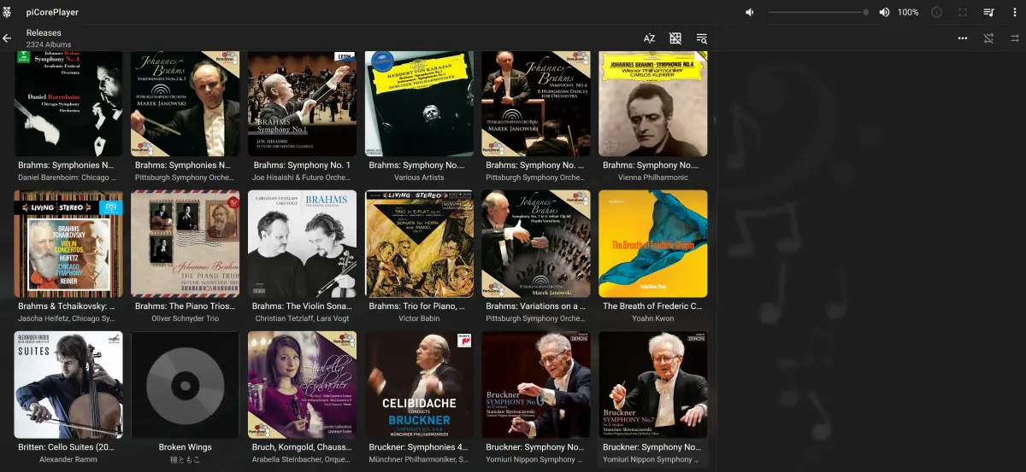Viewport: 1026px width, 472px height.
Task: Open Britten Cello Suites album cover
Action: point(68,385)
